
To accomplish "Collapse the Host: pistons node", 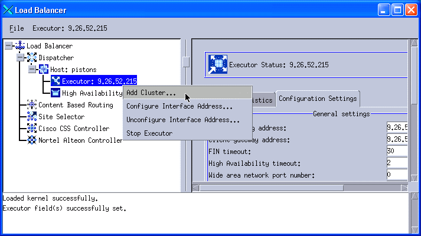I will click(32, 70).
